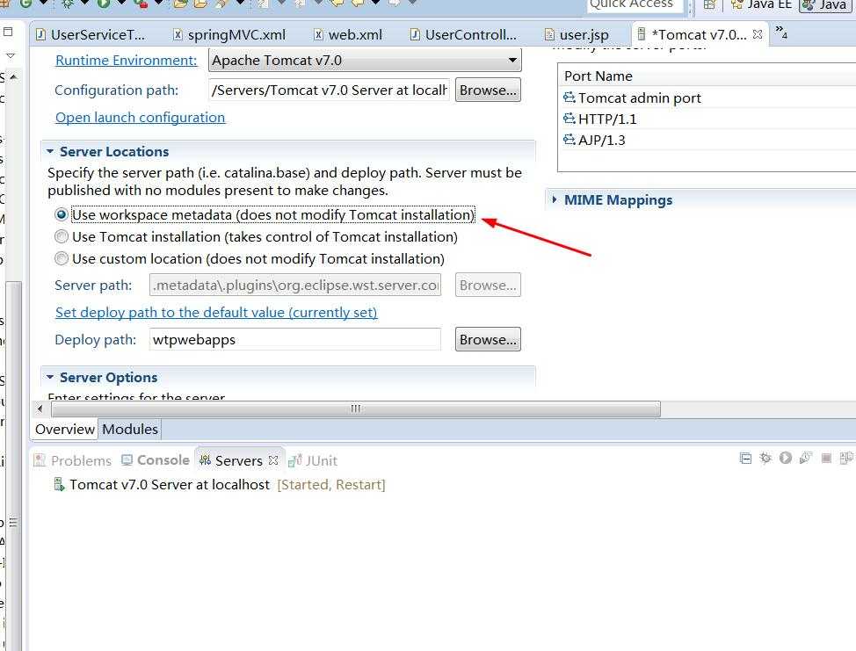Screen dimensions: 856x651
Task: Click the Stop server square icon
Action: pyautogui.click(x=826, y=459)
